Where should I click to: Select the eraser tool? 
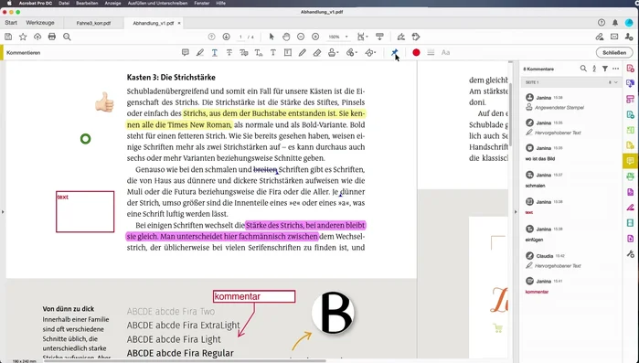click(x=317, y=52)
